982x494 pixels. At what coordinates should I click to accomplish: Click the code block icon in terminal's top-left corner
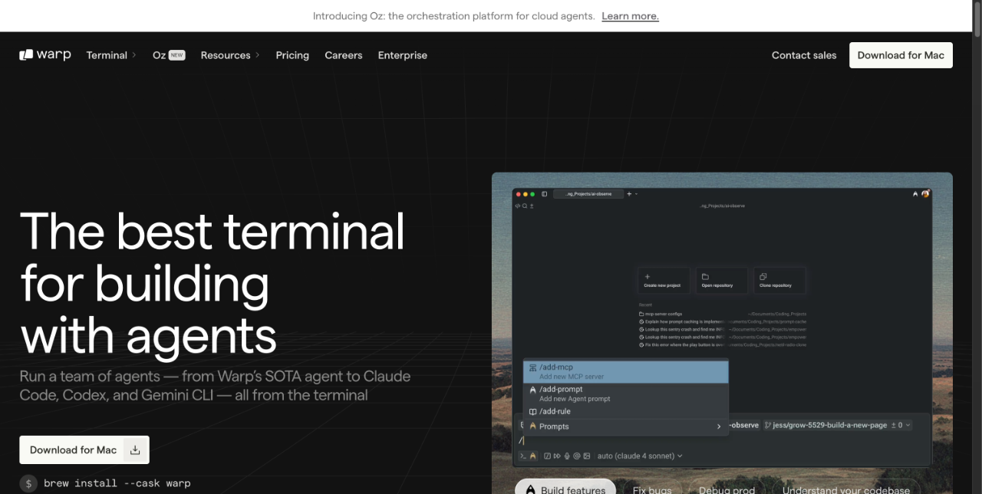tap(518, 206)
